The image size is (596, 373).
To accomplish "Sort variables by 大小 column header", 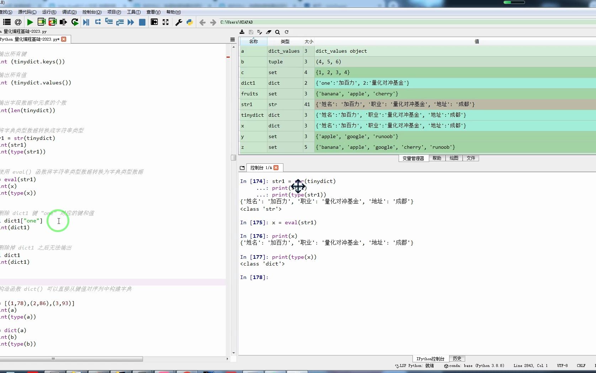I will click(309, 42).
